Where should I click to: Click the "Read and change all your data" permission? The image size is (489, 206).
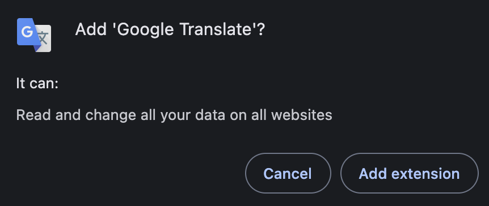(x=174, y=115)
